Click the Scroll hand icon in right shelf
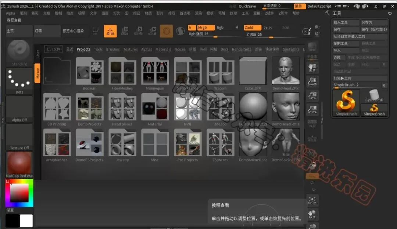Image resolution: width=397 pixels, height=229 pixels. pos(312,68)
